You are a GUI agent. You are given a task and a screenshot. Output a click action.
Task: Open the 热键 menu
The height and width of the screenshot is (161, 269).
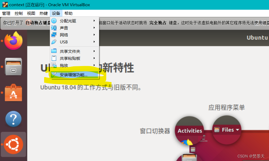(44, 13)
